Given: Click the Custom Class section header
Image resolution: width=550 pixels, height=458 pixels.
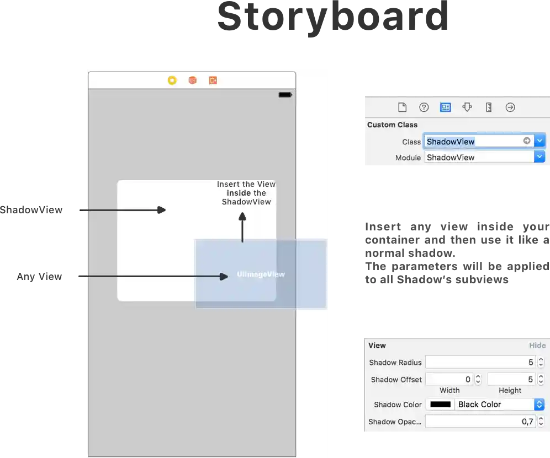Looking at the screenshot, I should click(x=392, y=125).
